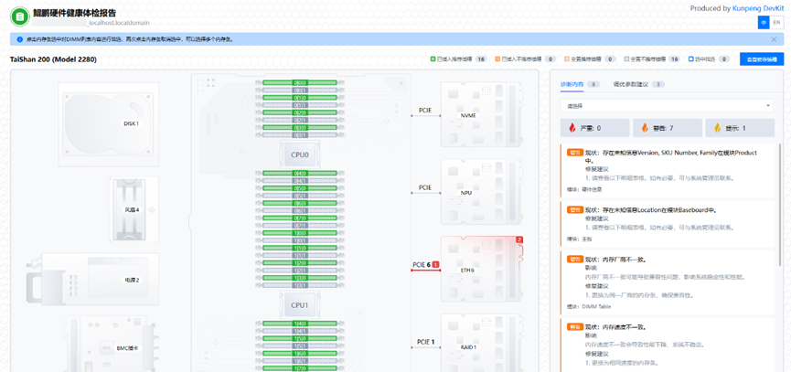Select the ETH 0 card with error
The height and width of the screenshot is (372, 791).
click(x=467, y=270)
